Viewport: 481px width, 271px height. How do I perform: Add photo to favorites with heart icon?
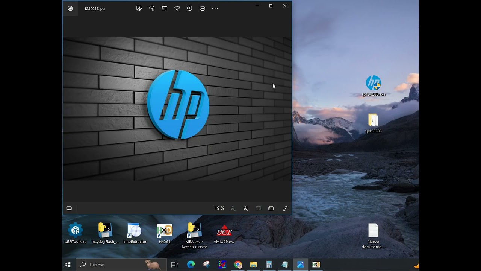pos(177,8)
